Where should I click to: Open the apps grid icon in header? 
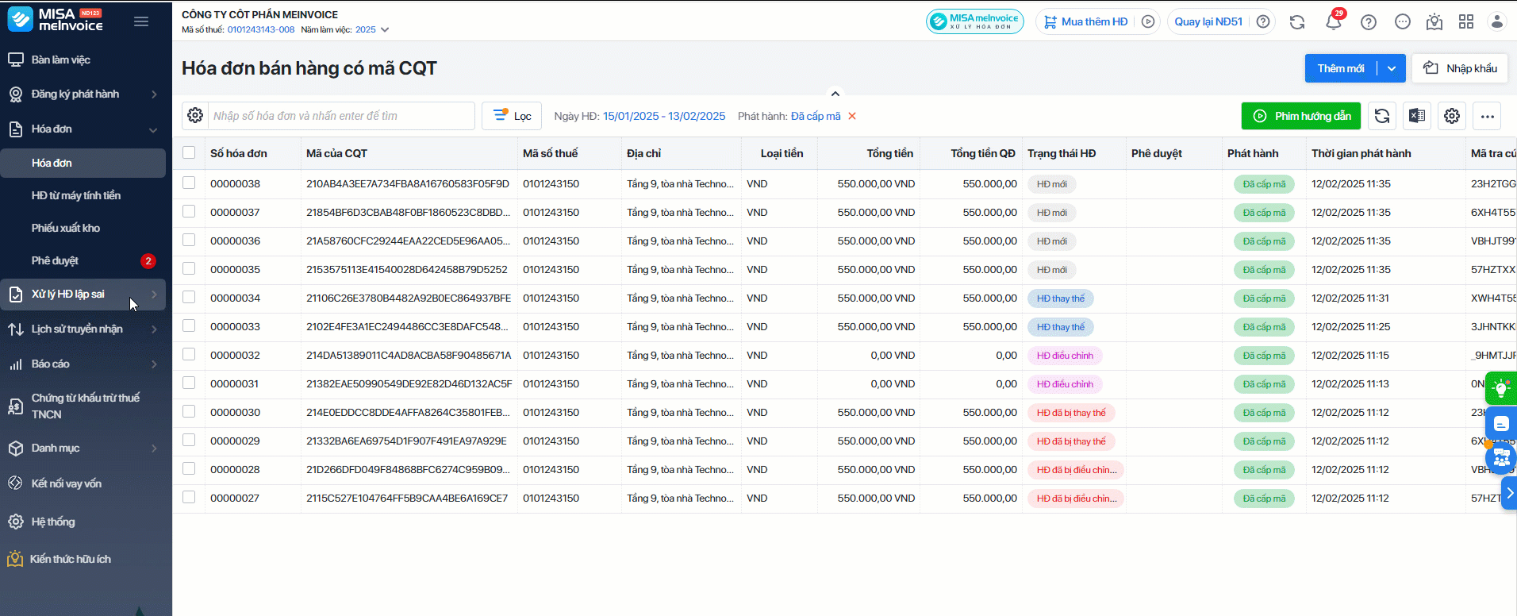(x=1466, y=22)
